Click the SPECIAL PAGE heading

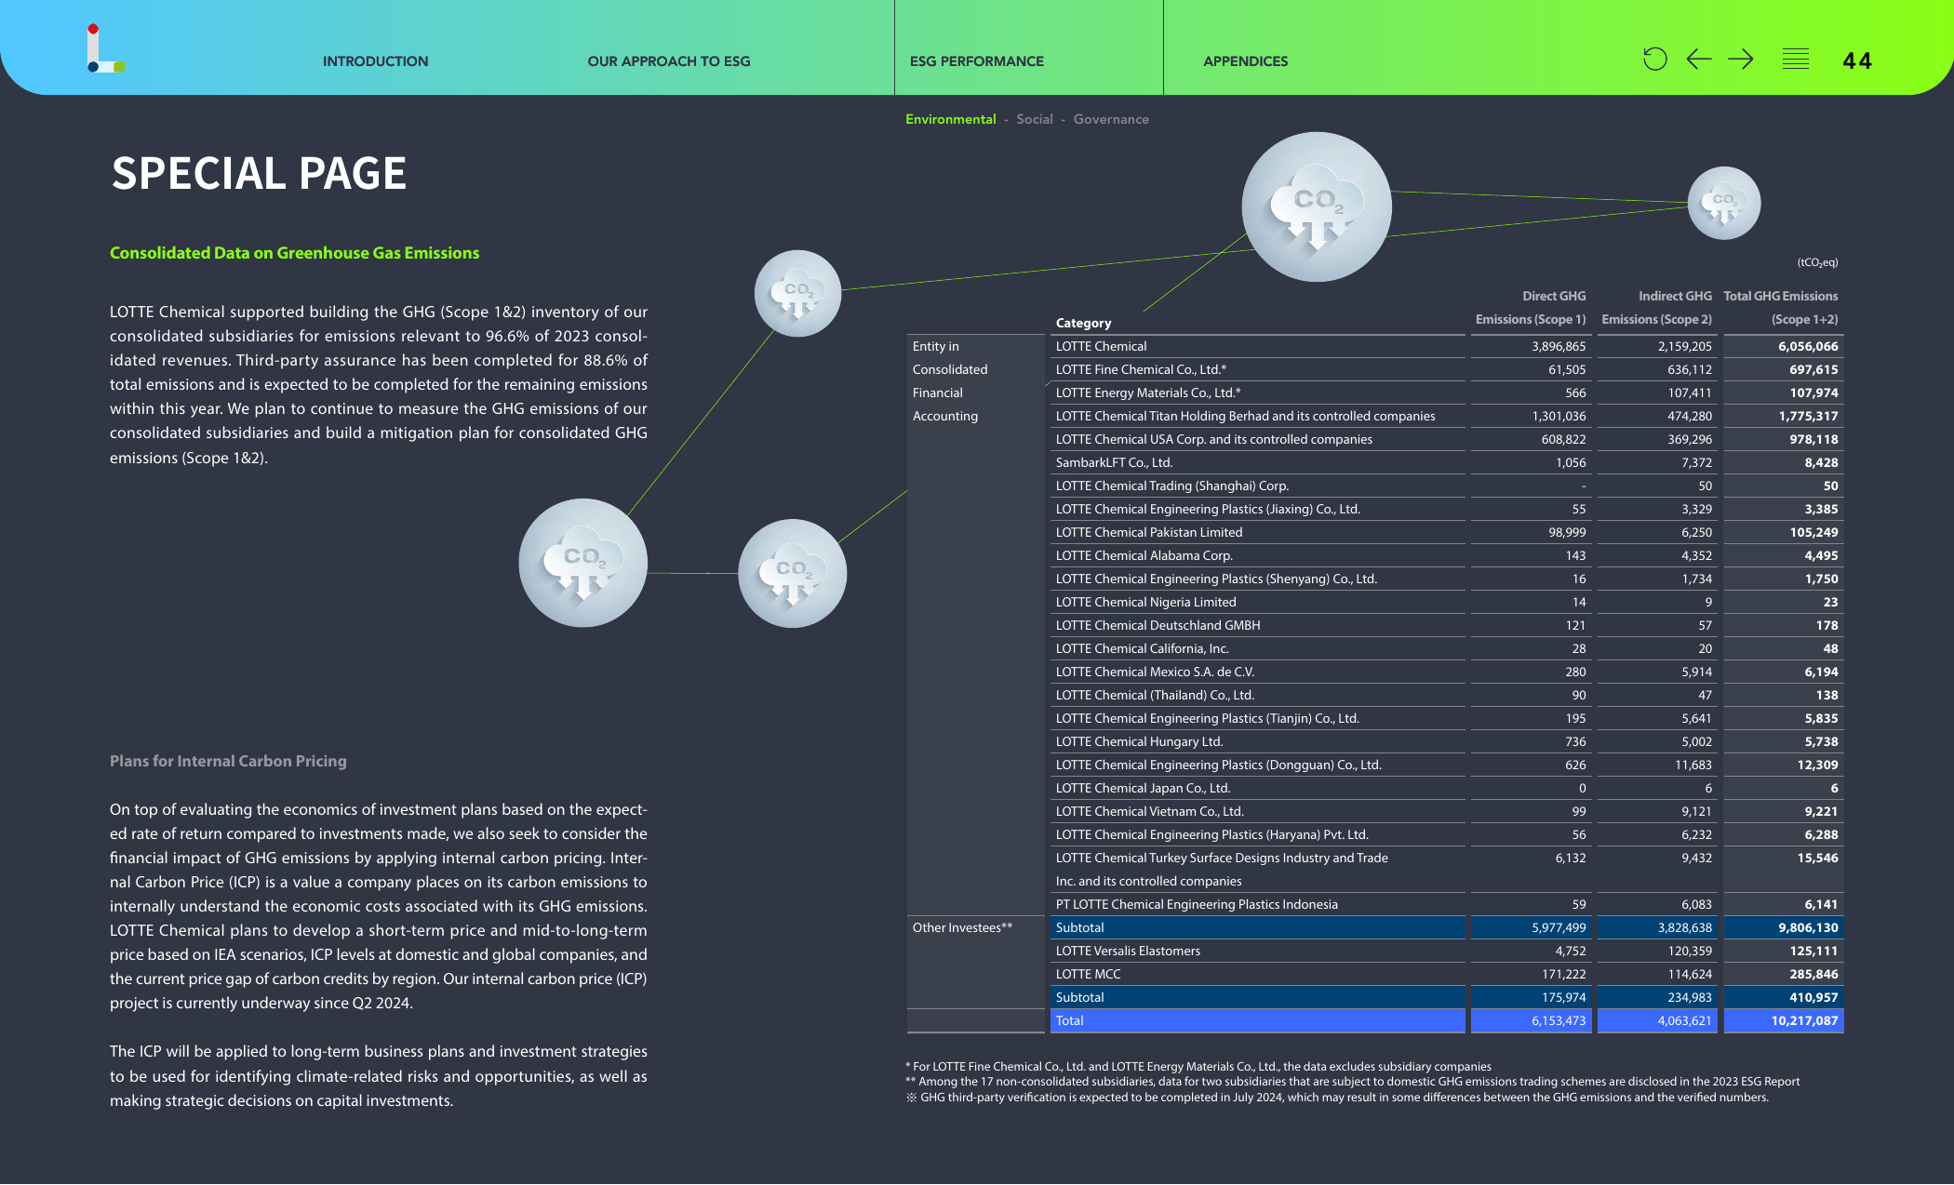pos(259,173)
